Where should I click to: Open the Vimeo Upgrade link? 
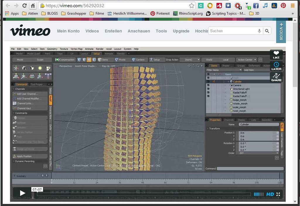coord(181,31)
